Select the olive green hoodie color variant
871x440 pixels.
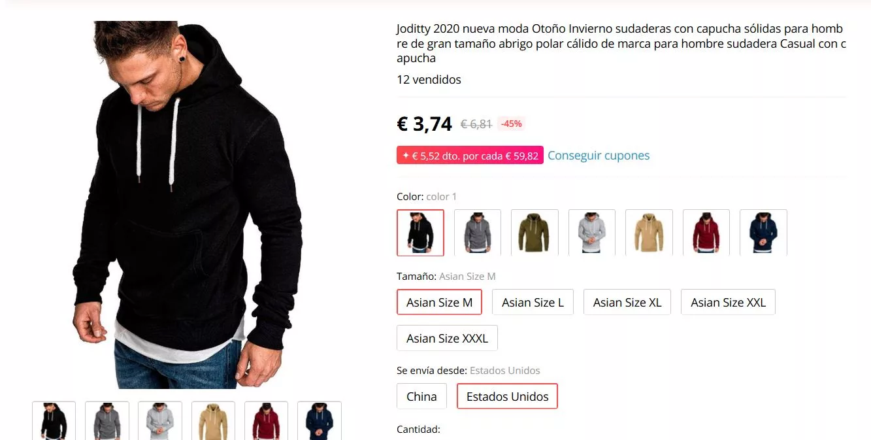coord(534,232)
